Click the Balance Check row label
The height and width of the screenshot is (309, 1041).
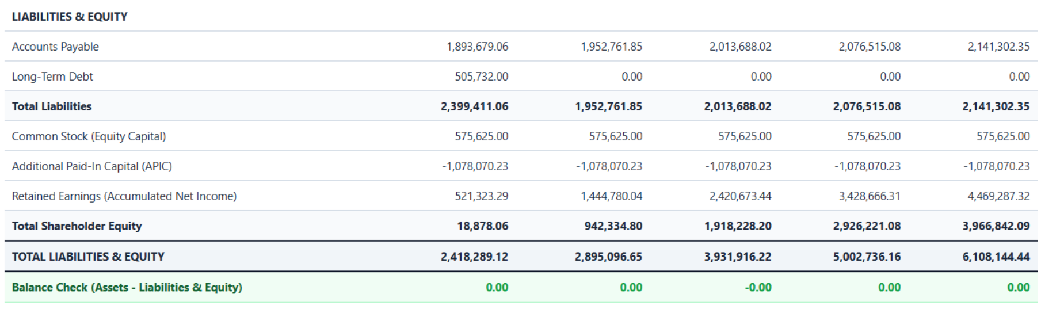click(x=127, y=287)
